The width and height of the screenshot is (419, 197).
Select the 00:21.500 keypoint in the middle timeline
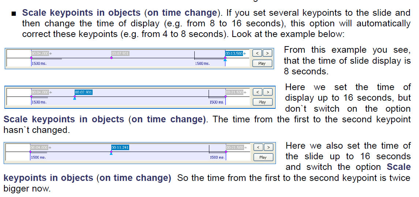click(x=234, y=92)
